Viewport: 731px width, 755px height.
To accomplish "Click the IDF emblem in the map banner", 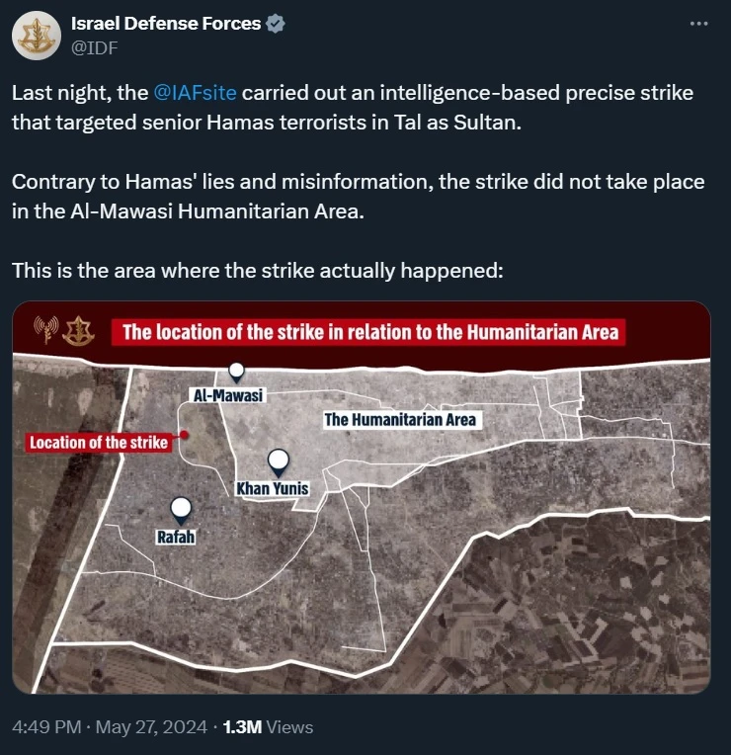I will click(x=77, y=332).
